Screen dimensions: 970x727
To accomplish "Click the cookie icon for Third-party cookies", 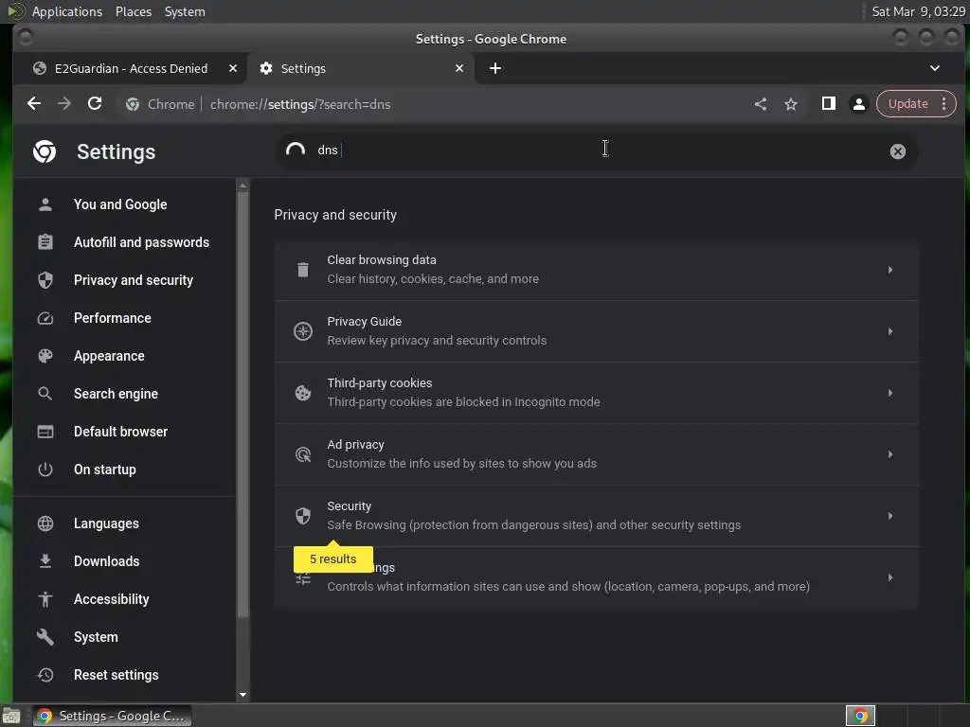I will [302, 393].
